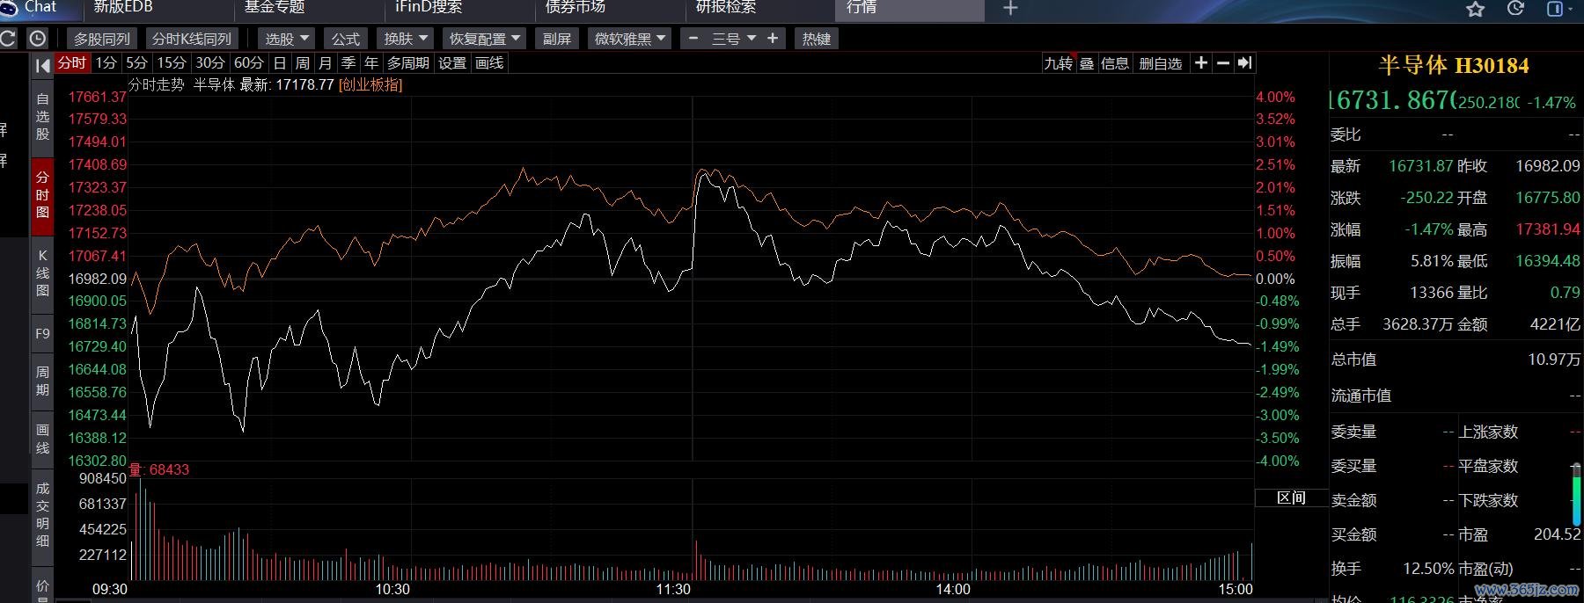The height and width of the screenshot is (603, 1584).
Task: Add a new tab with plus icon
Action: (x=1010, y=9)
